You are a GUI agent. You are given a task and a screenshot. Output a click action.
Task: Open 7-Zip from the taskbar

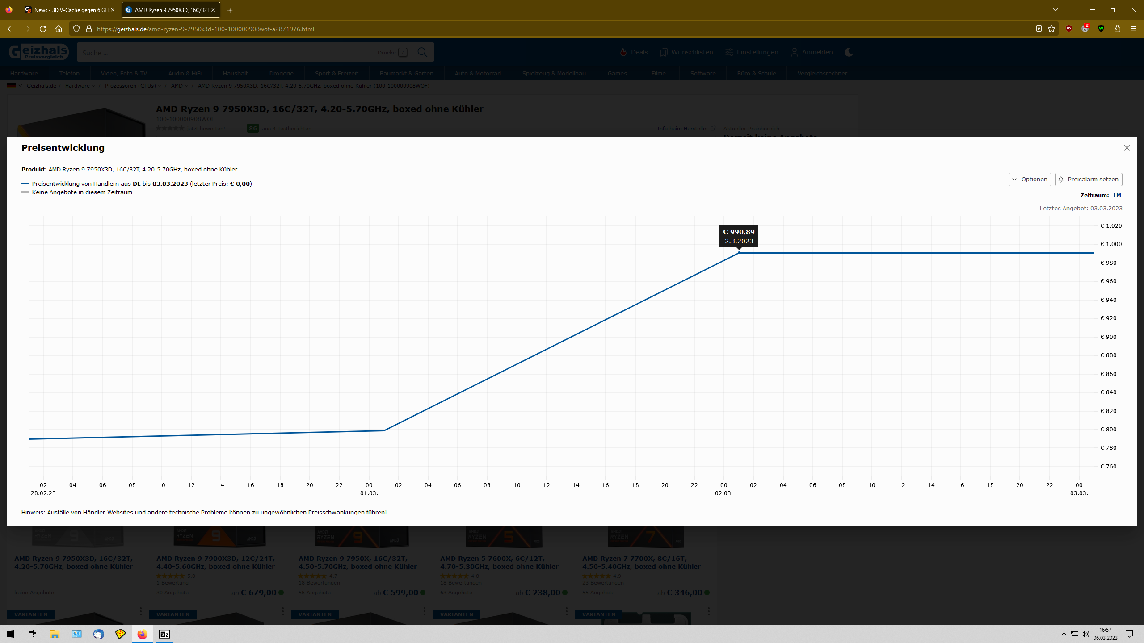pos(164,634)
